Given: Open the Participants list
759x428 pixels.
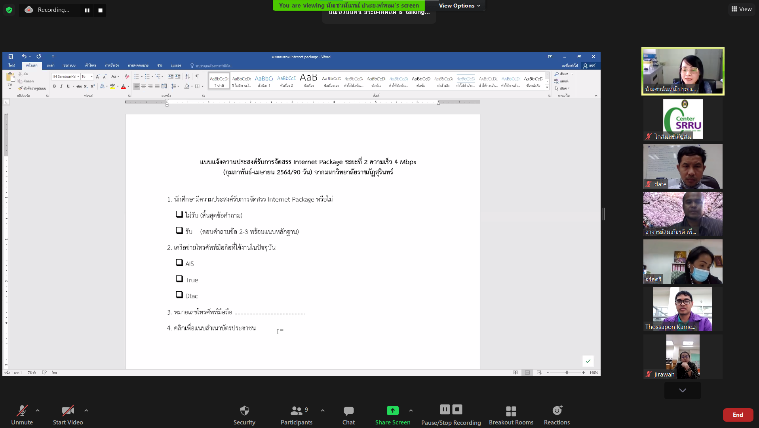Looking at the screenshot, I should pos(297,411).
